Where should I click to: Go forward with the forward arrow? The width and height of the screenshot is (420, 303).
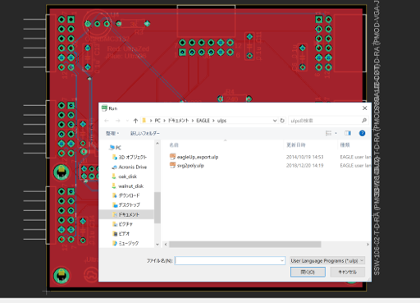(x=117, y=121)
